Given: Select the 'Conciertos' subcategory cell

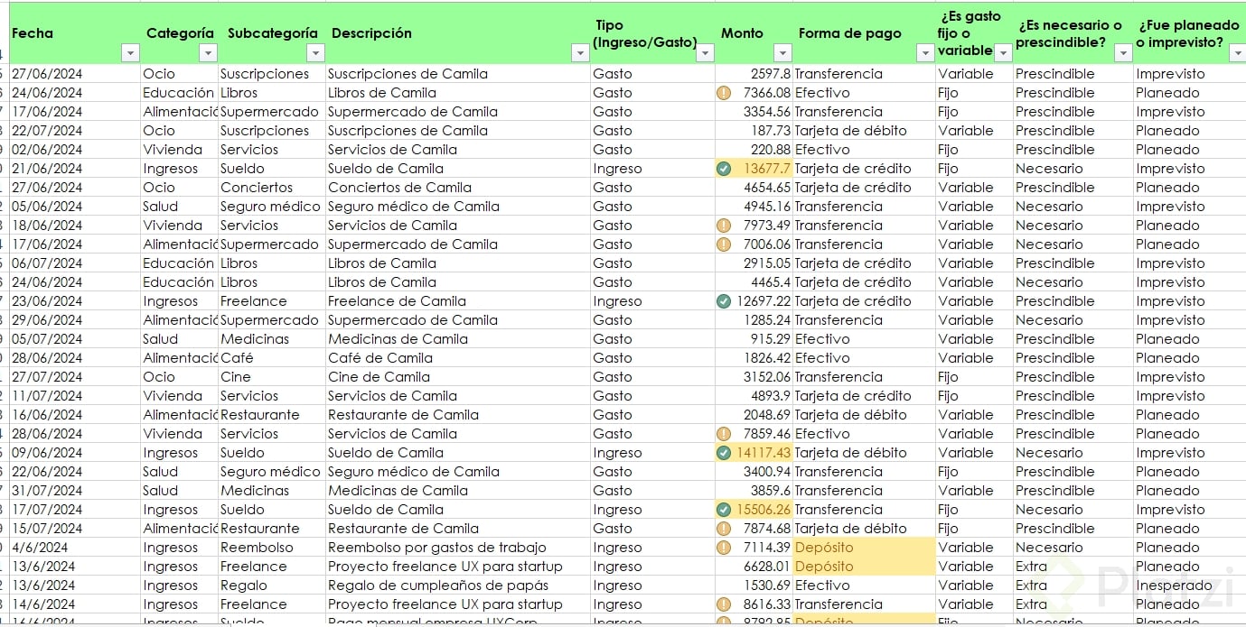Looking at the screenshot, I should 271,188.
